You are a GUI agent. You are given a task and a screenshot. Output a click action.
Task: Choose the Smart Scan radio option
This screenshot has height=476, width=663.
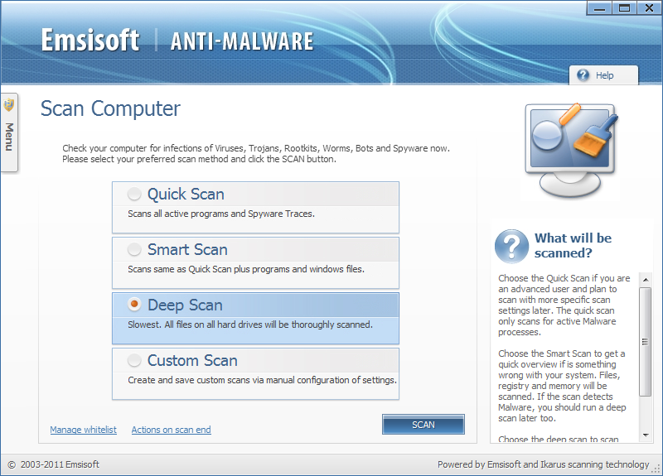point(134,250)
